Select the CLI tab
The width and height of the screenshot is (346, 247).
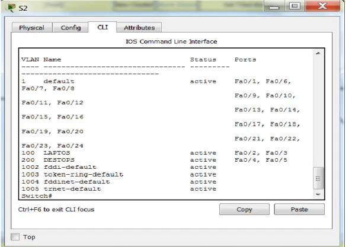pyautogui.click(x=102, y=27)
